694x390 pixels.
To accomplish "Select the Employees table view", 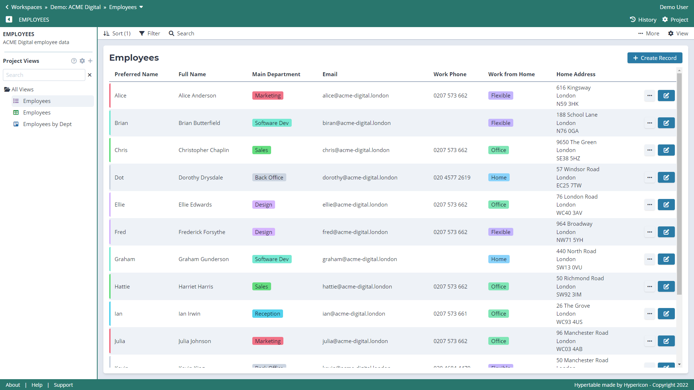I will click(x=53, y=113).
